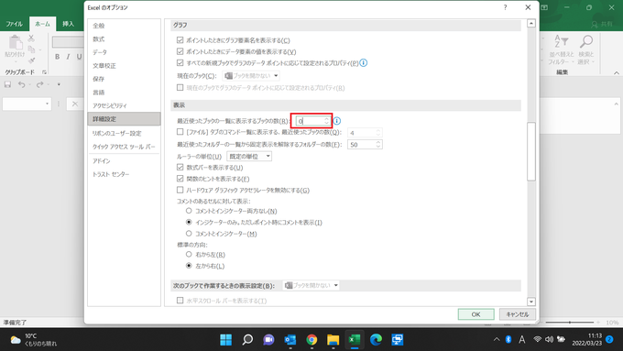Click the info icon next to chart data point property
This screenshot has width=623, height=351.
[x=364, y=63]
